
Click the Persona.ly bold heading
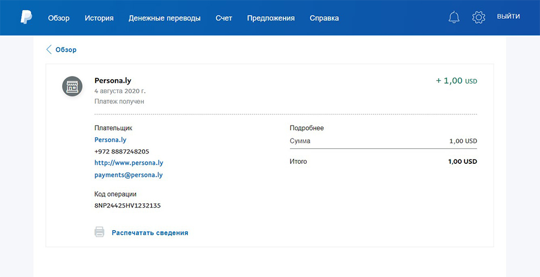tap(113, 81)
